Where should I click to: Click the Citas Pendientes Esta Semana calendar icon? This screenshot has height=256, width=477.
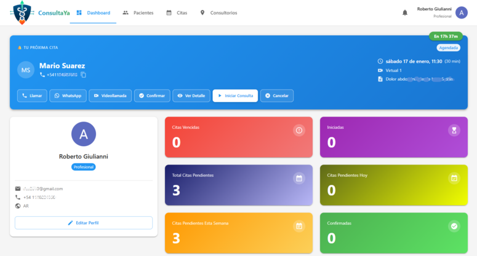pos(299,226)
